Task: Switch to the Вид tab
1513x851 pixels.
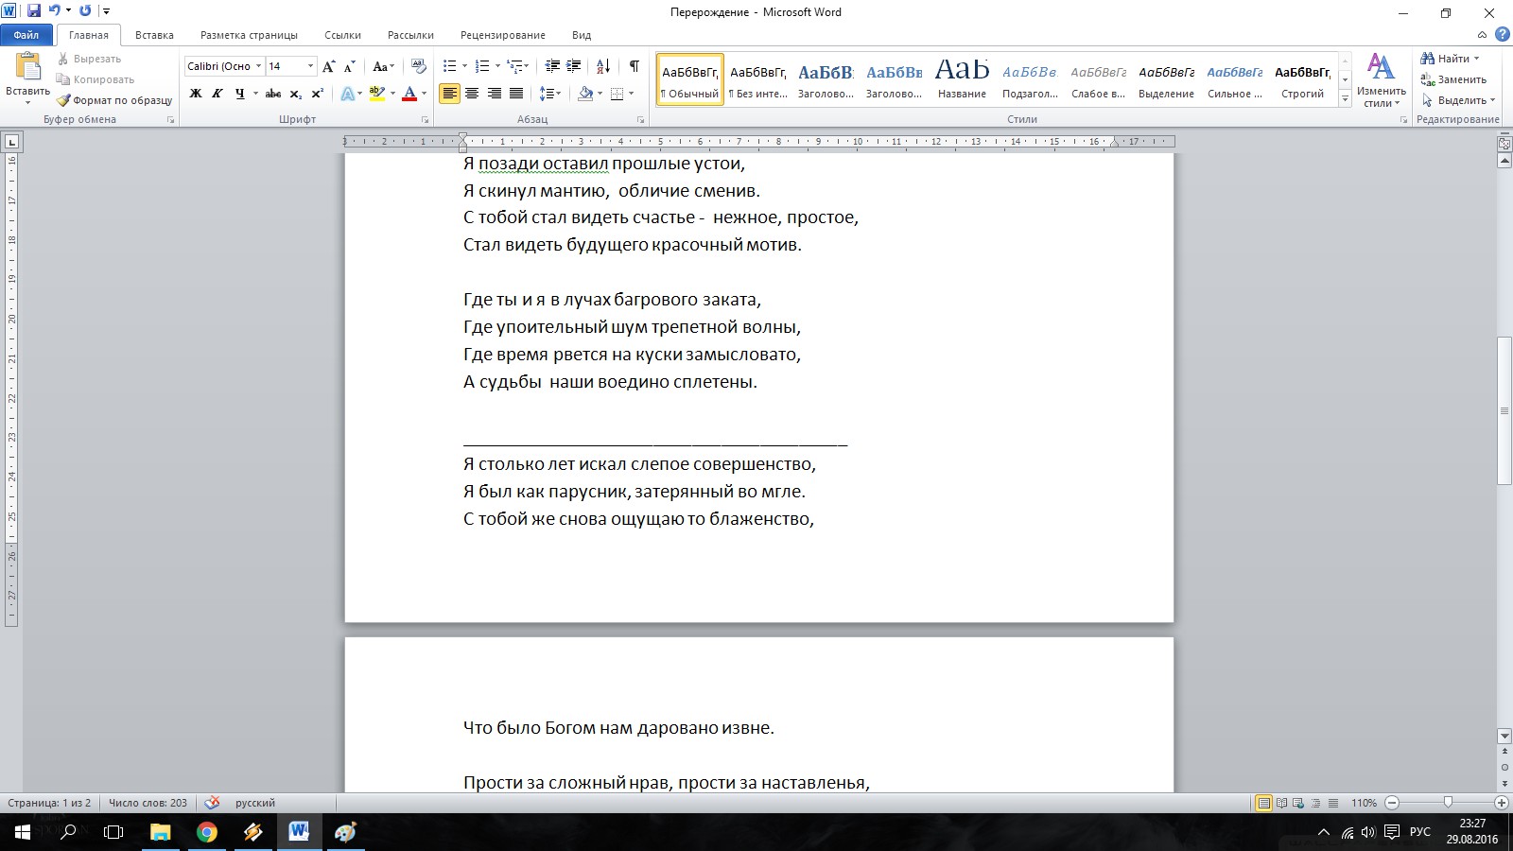Action: (582, 35)
